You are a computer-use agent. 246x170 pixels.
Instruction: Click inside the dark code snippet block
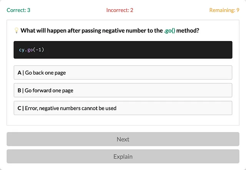pyautogui.click(x=123, y=50)
